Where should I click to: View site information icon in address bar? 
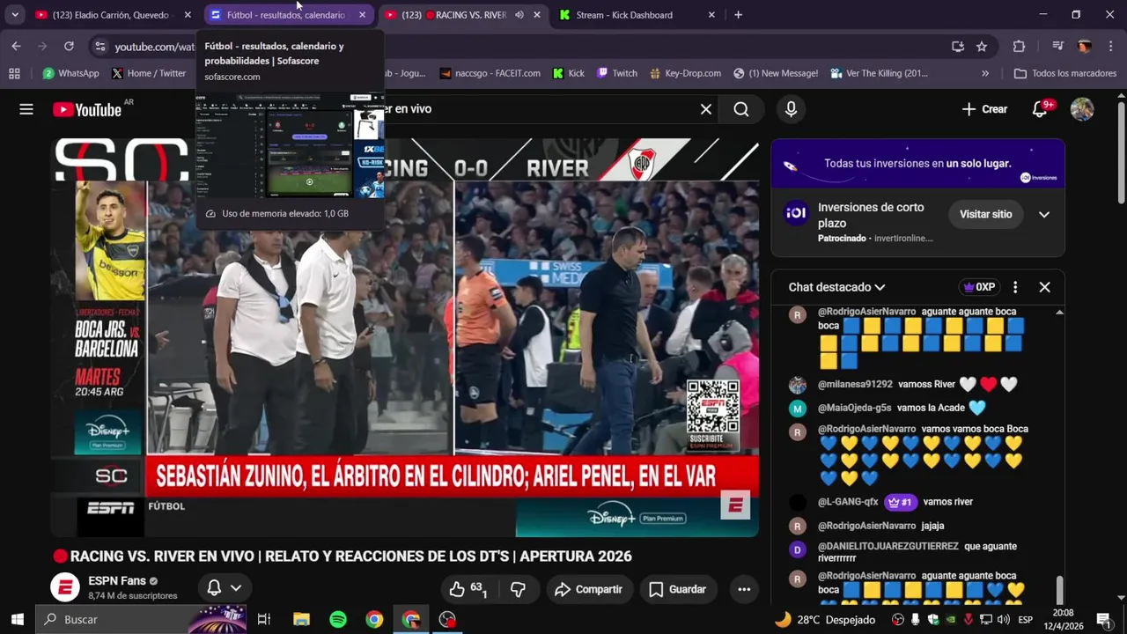tap(99, 47)
